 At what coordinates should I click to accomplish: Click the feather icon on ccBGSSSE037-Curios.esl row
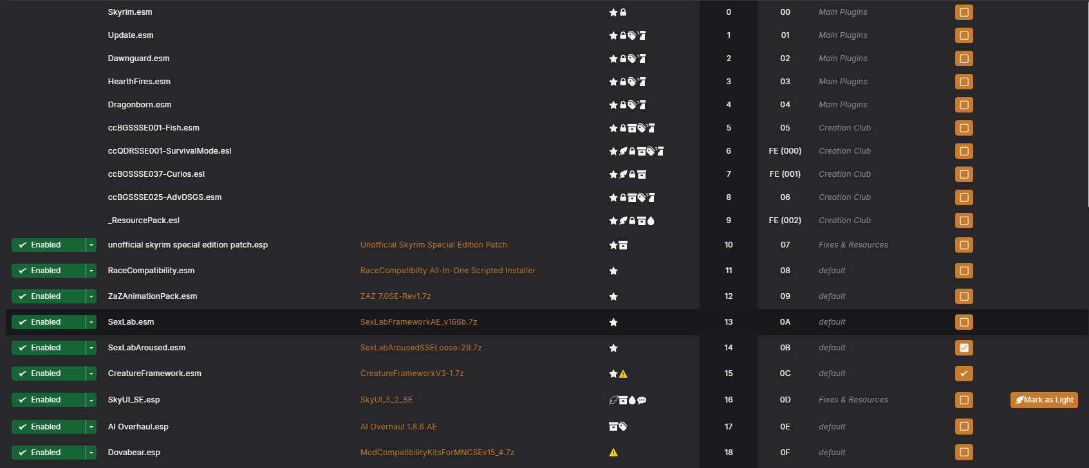623,175
